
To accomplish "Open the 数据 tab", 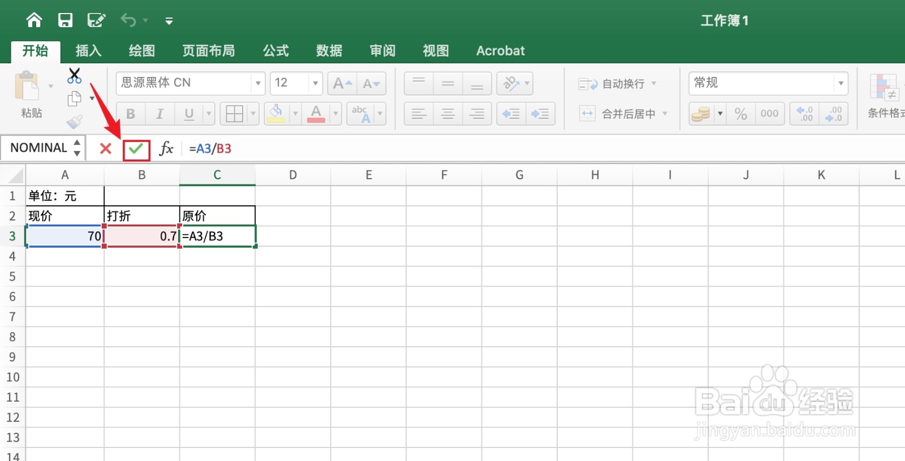I will point(329,51).
